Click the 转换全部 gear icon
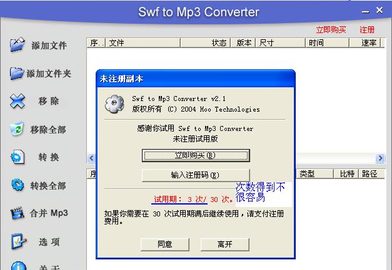 pyautogui.click(x=18, y=185)
